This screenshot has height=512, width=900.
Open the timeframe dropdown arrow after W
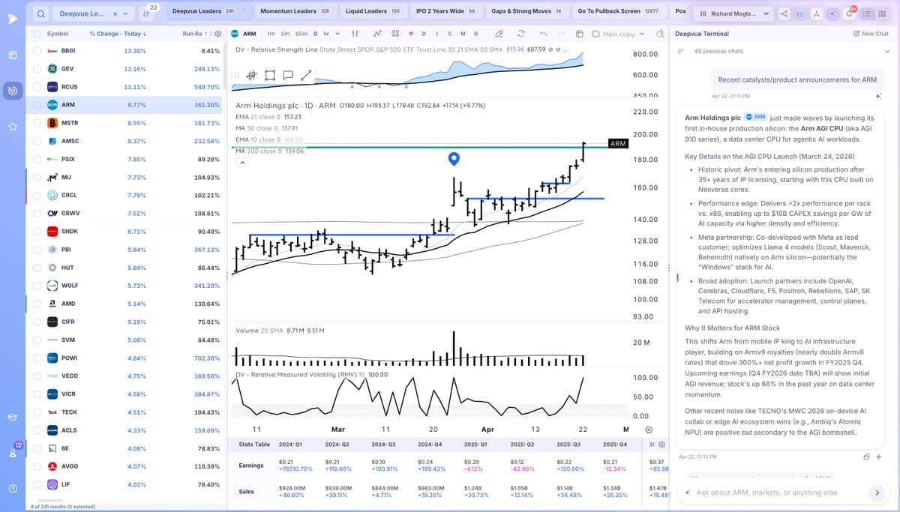click(338, 34)
